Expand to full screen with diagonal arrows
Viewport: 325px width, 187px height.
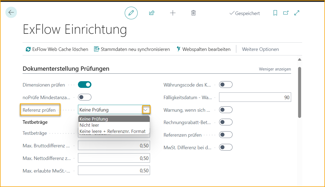point(296,12)
